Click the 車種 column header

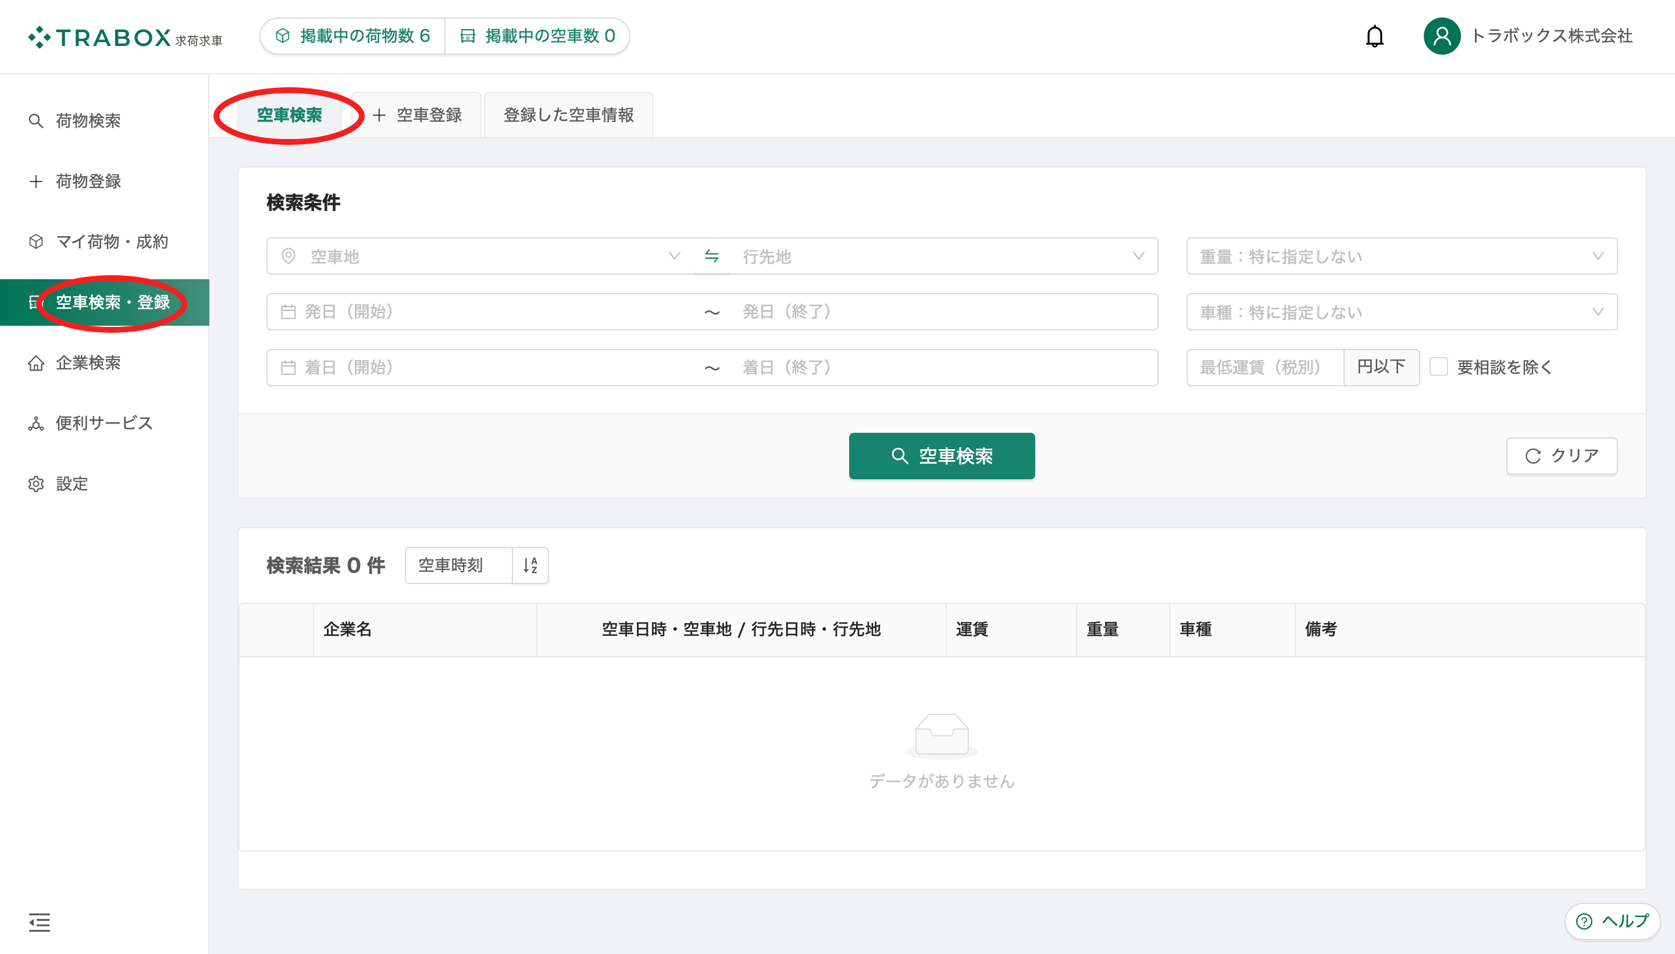click(x=1232, y=629)
